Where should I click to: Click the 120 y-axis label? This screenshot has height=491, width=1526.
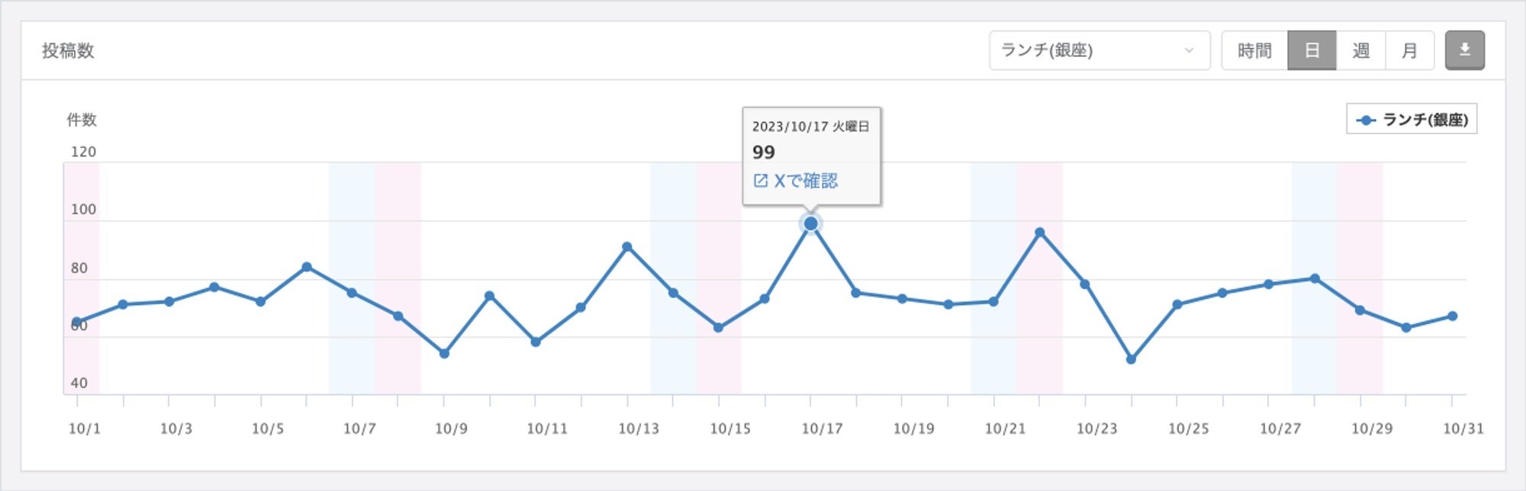(x=83, y=152)
